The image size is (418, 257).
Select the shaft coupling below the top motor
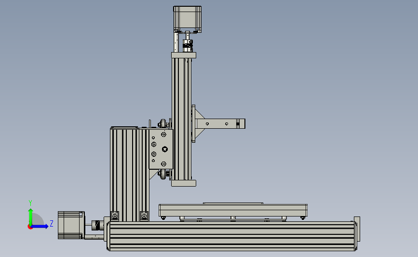[188, 46]
